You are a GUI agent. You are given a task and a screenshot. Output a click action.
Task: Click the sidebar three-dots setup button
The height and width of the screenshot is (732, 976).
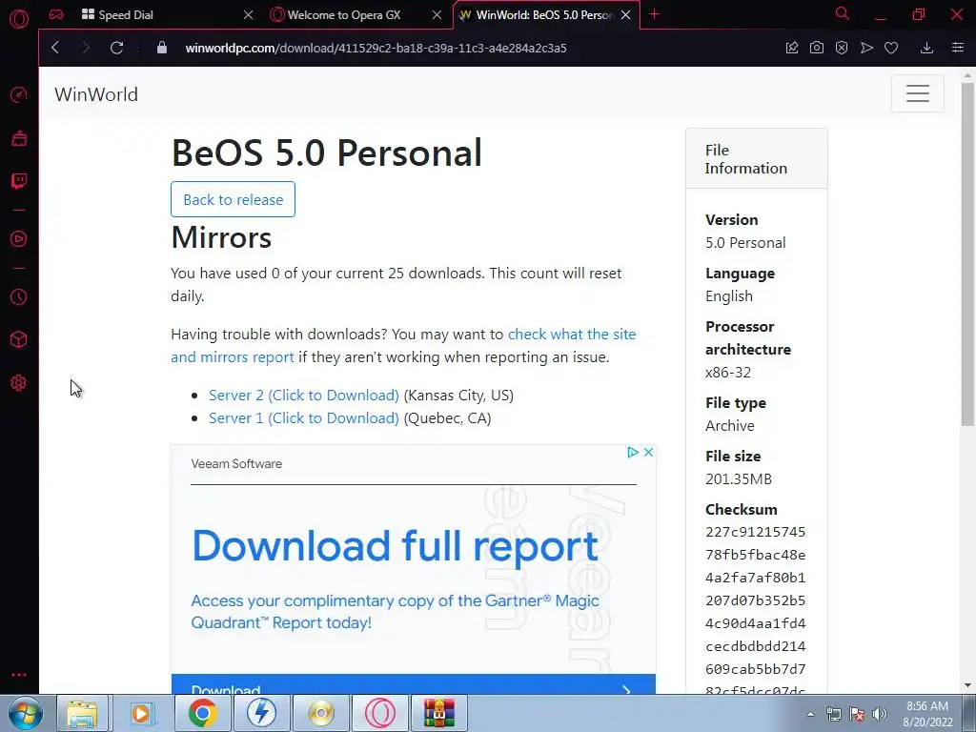pyautogui.click(x=19, y=675)
